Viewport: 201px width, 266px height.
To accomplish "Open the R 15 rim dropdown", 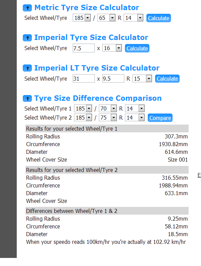I will pos(142,79).
